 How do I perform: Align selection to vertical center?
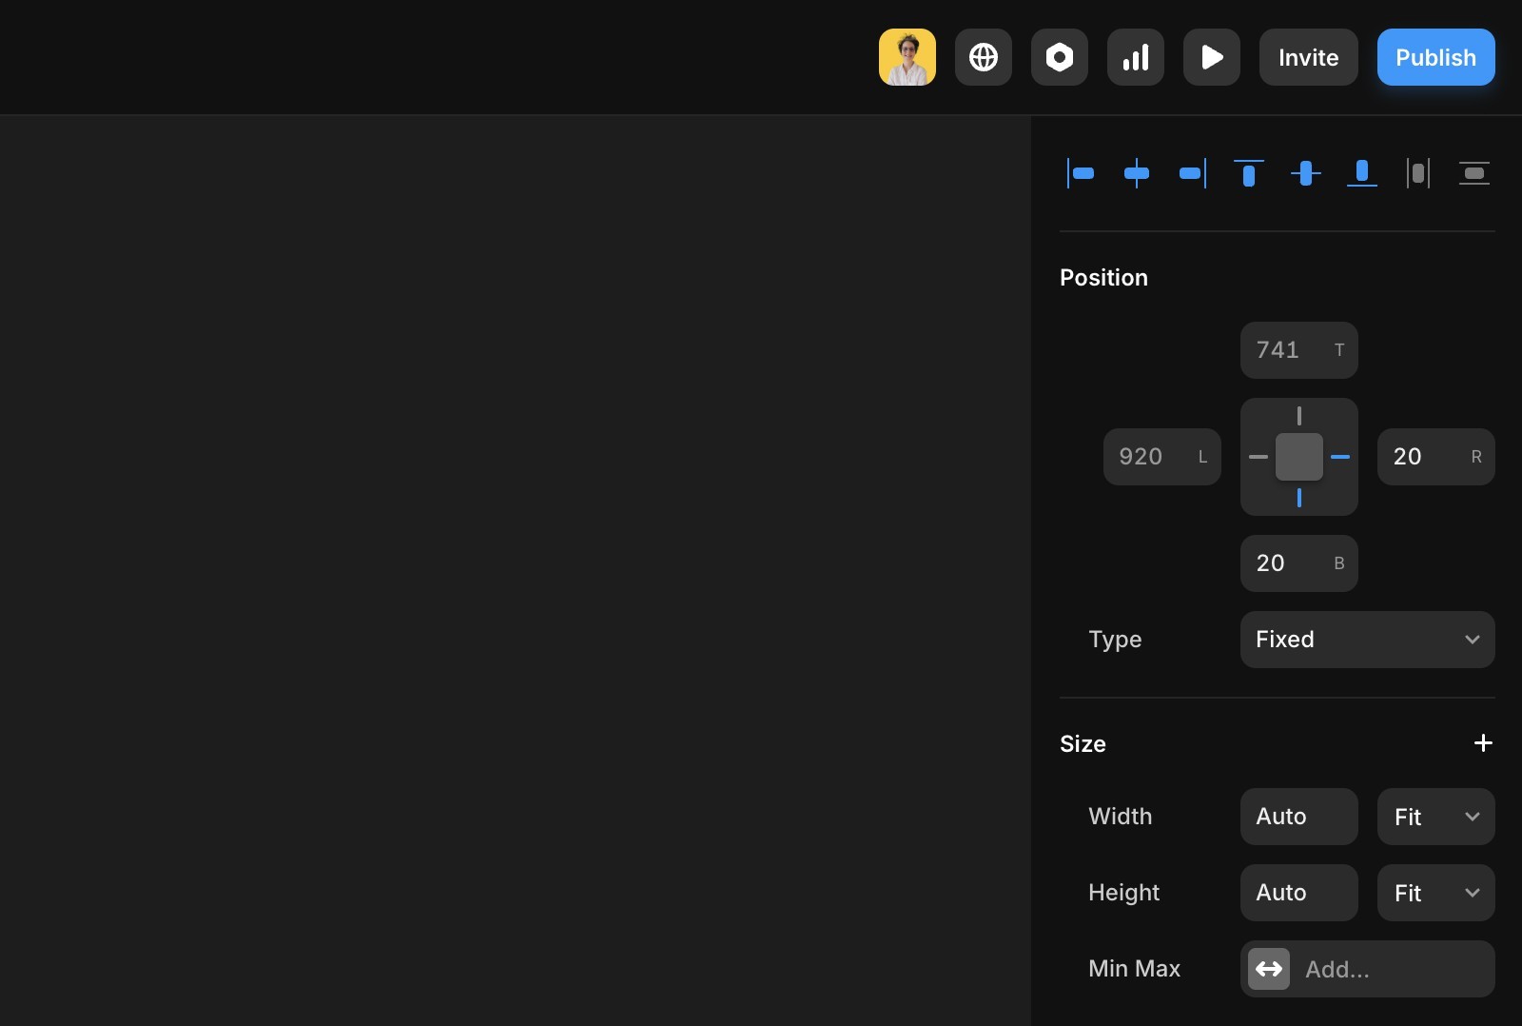[x=1306, y=173]
